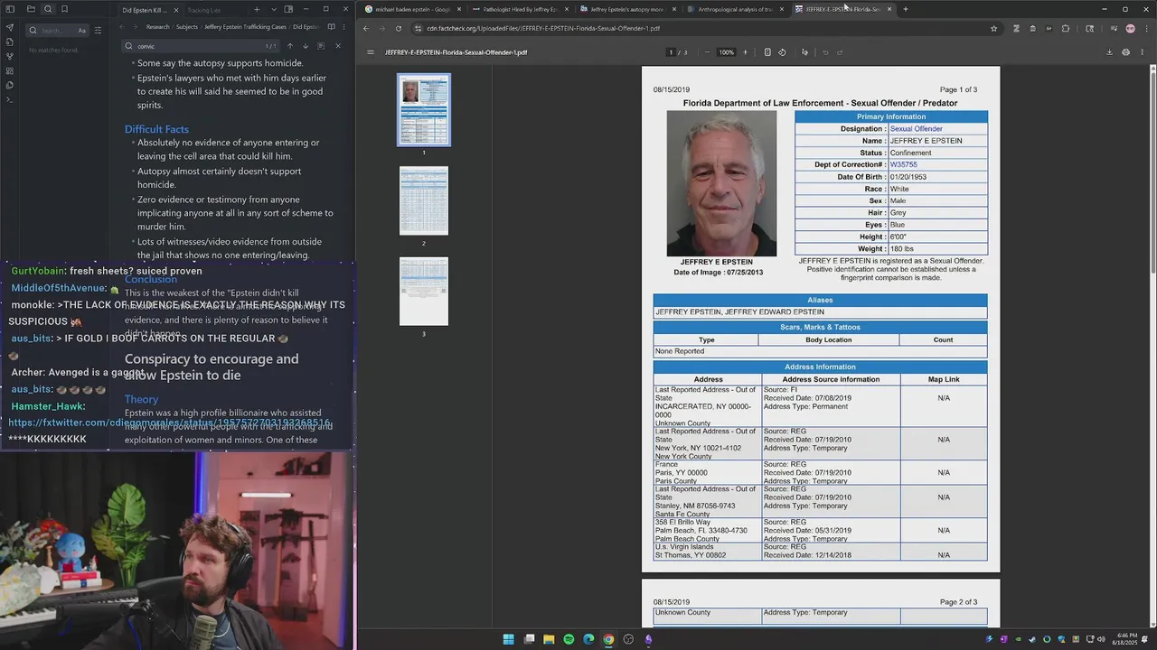Open Microsoft Edge from the taskbar

[588, 639]
